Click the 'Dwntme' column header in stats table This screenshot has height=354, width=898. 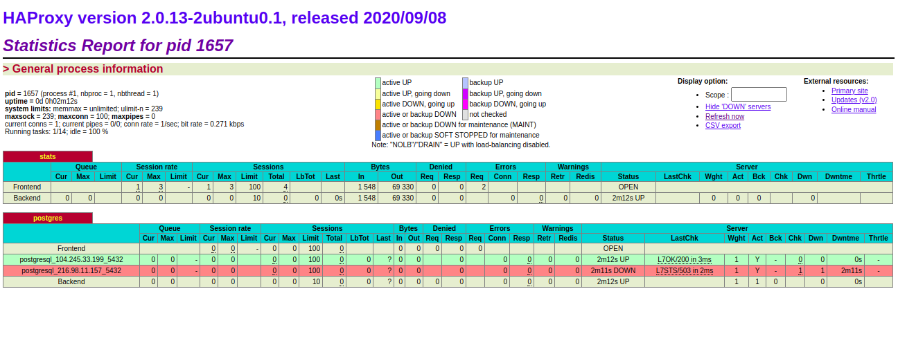pos(838,176)
